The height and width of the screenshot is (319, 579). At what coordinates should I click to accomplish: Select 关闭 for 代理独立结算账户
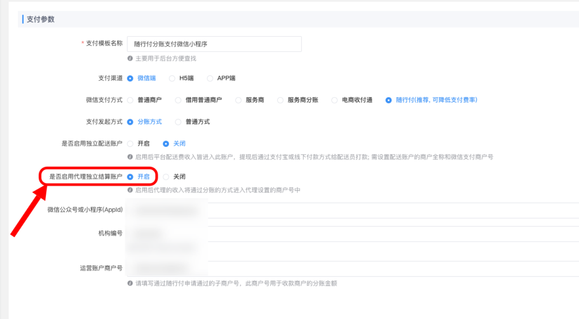166,177
